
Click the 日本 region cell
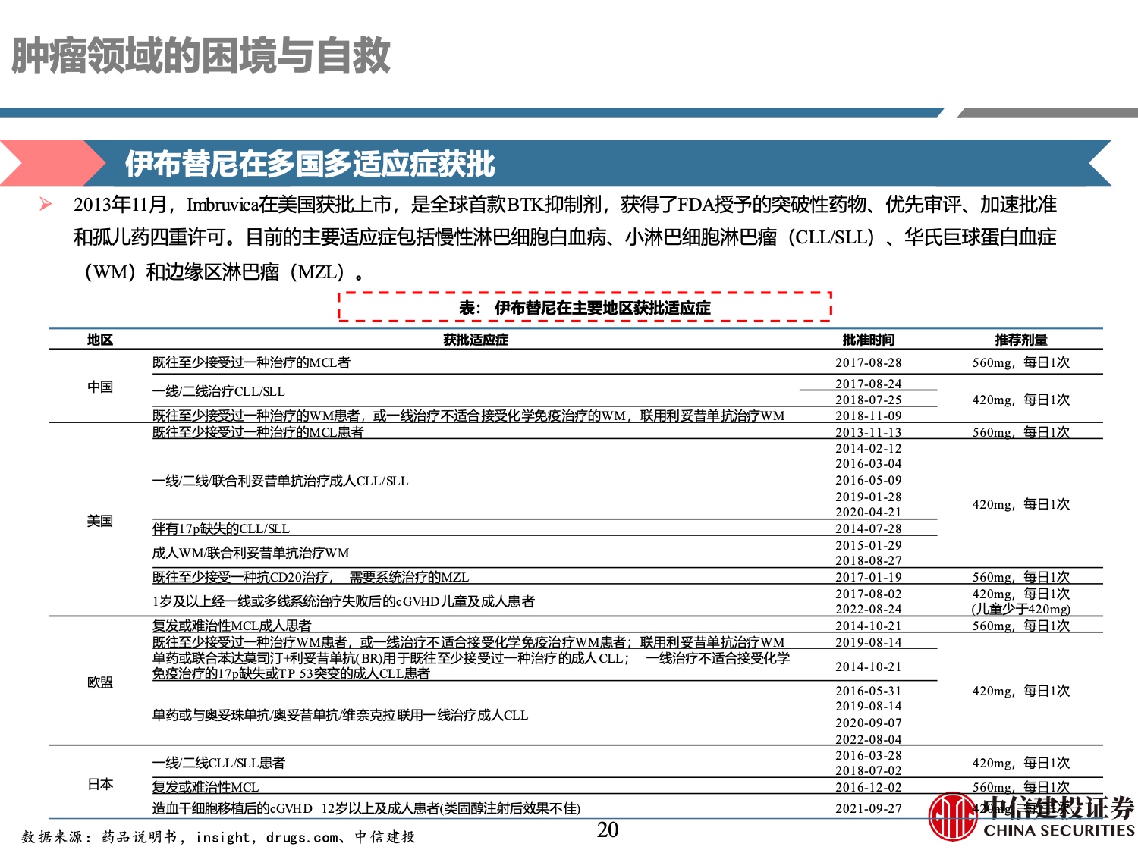click(x=99, y=784)
